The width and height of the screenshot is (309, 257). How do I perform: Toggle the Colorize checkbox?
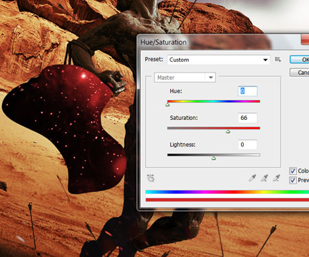[293, 171]
